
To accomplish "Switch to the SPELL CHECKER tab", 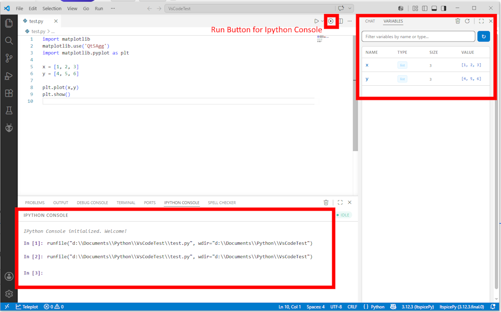I will pos(222,203).
